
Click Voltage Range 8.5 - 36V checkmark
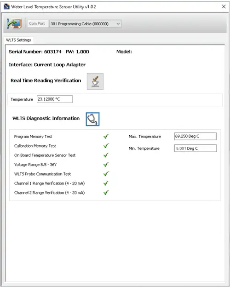106,164
